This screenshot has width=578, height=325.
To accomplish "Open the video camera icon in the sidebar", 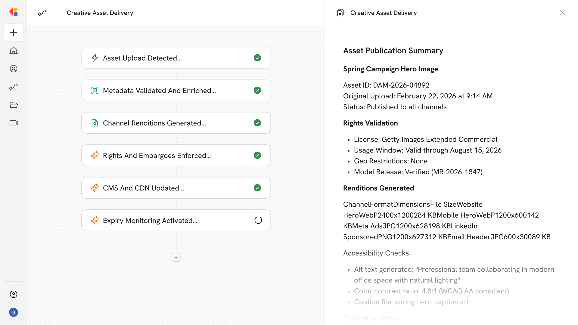I will (x=14, y=123).
